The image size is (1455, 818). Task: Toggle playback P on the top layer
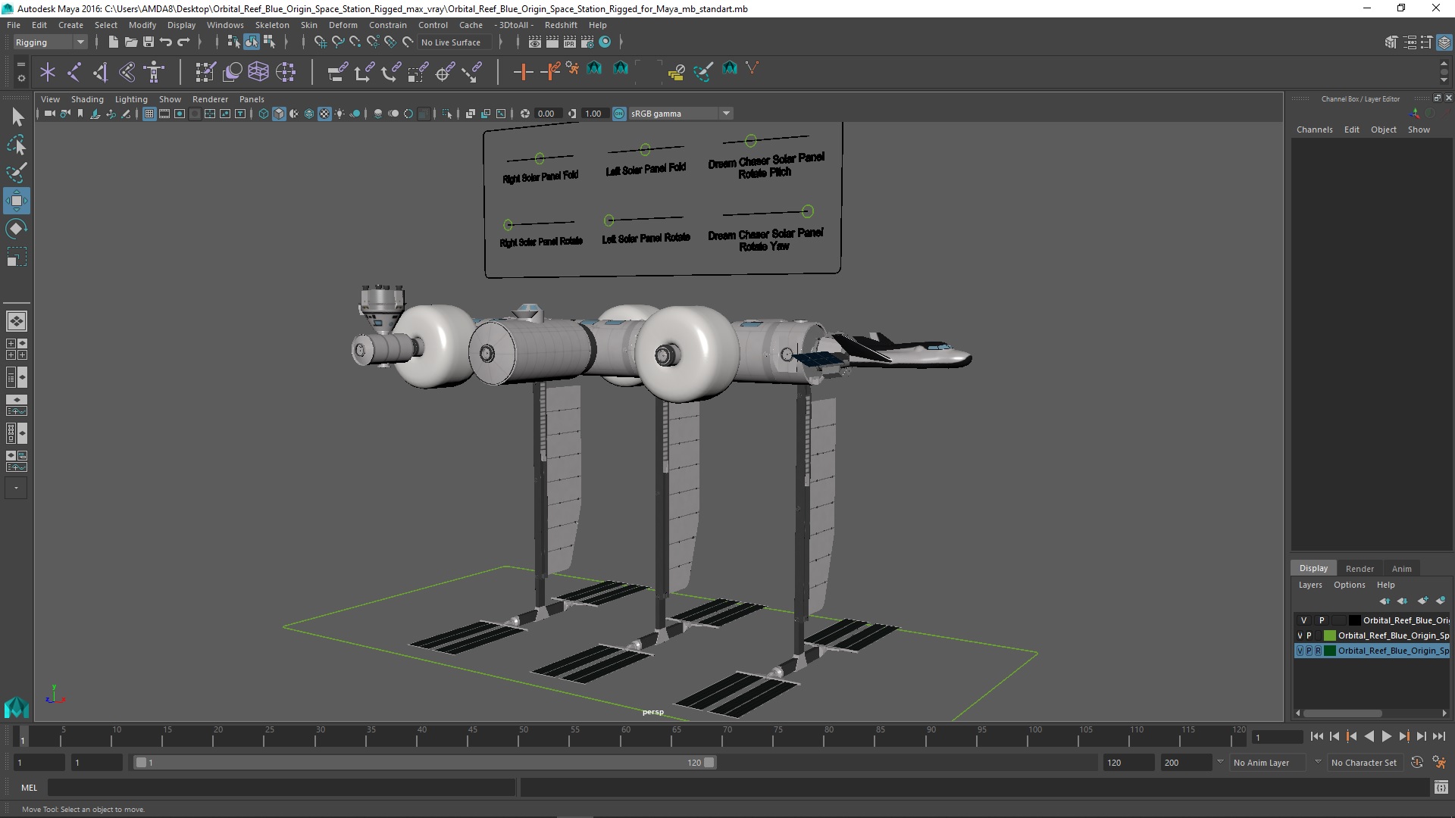[x=1322, y=620]
